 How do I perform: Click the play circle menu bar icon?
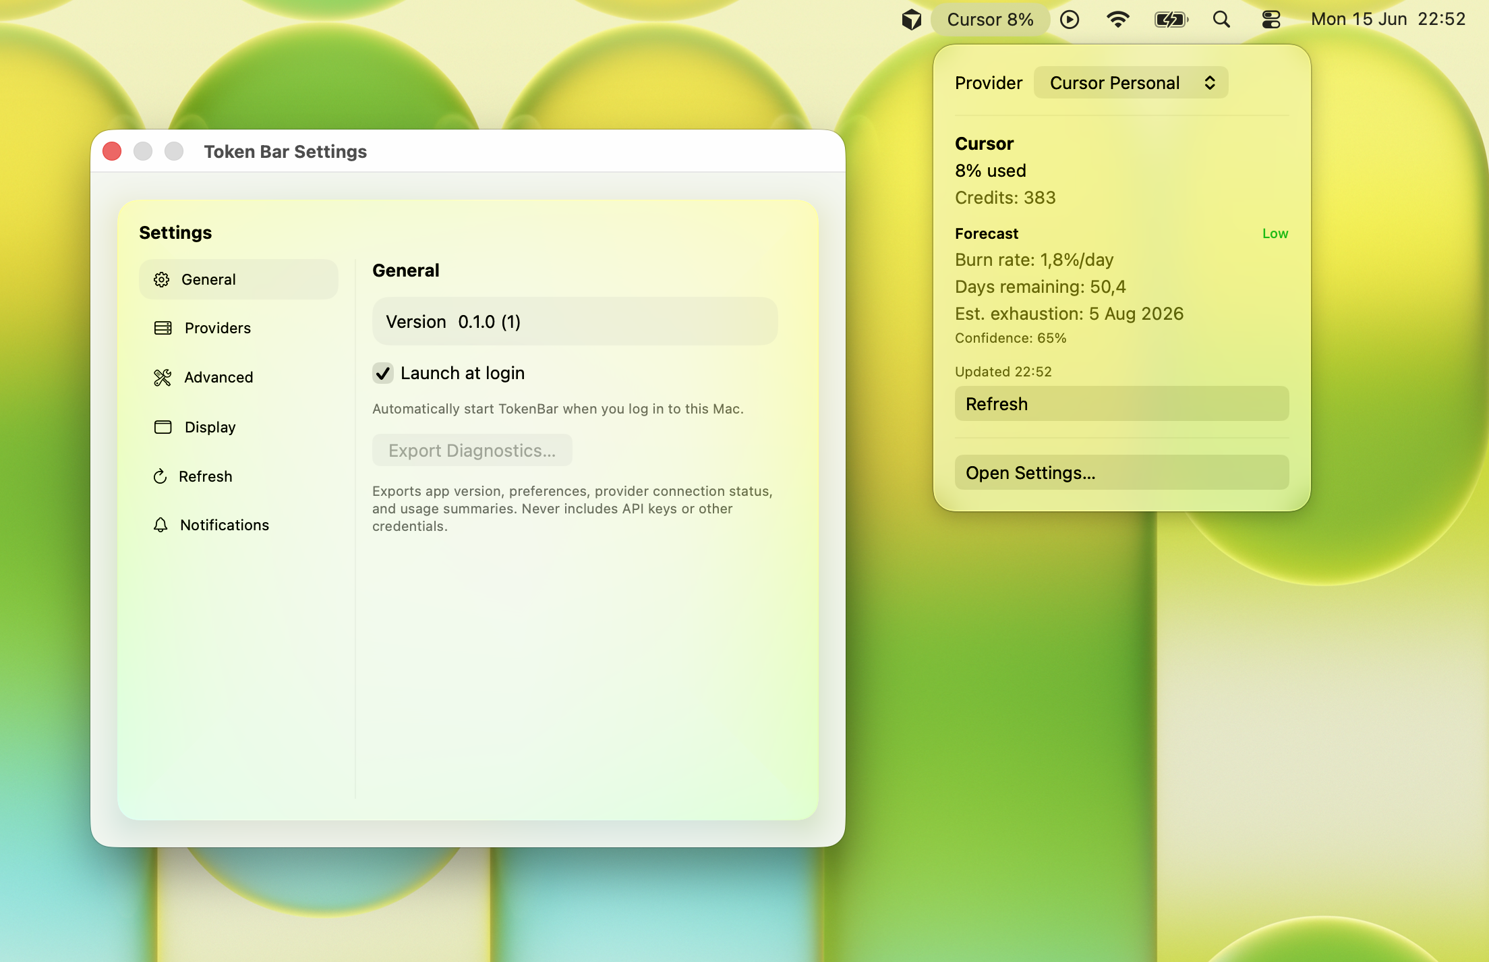coord(1070,20)
